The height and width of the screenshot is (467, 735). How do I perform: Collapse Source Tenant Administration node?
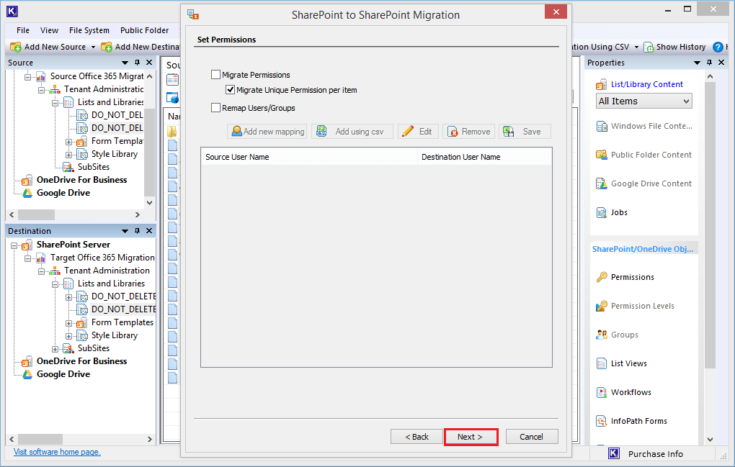click(41, 89)
